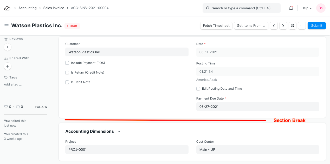Toggle the sidebar hamburger menu icon
330x164 pixels.
coord(7,26)
